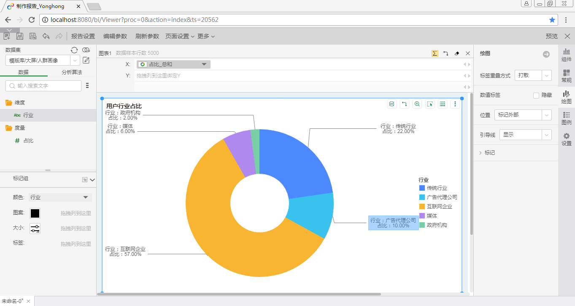Click the dataset join icon beside refresh

coord(86,50)
